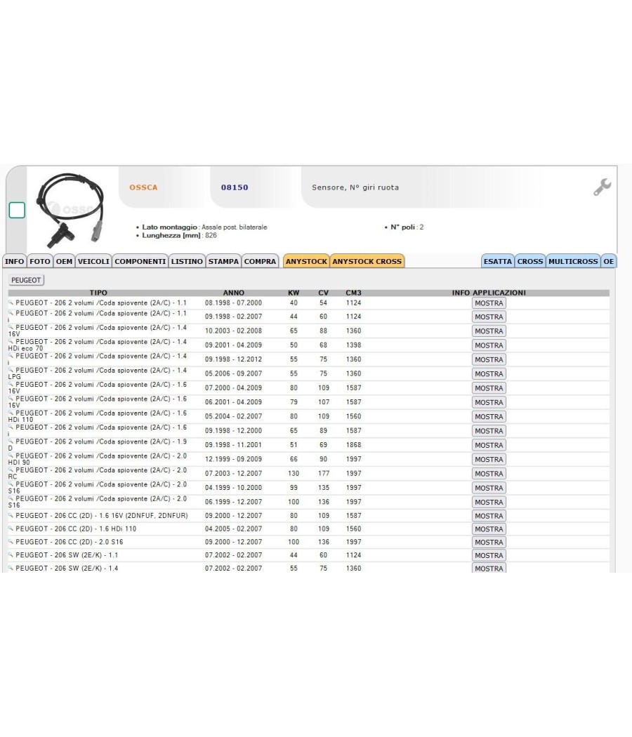This screenshot has width=632, height=737.
Task: Click MOSTRA for 1.4 HDi eco 70 row
Action: 489,345
